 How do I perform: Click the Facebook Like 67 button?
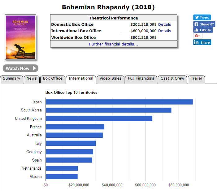coord(203,30)
